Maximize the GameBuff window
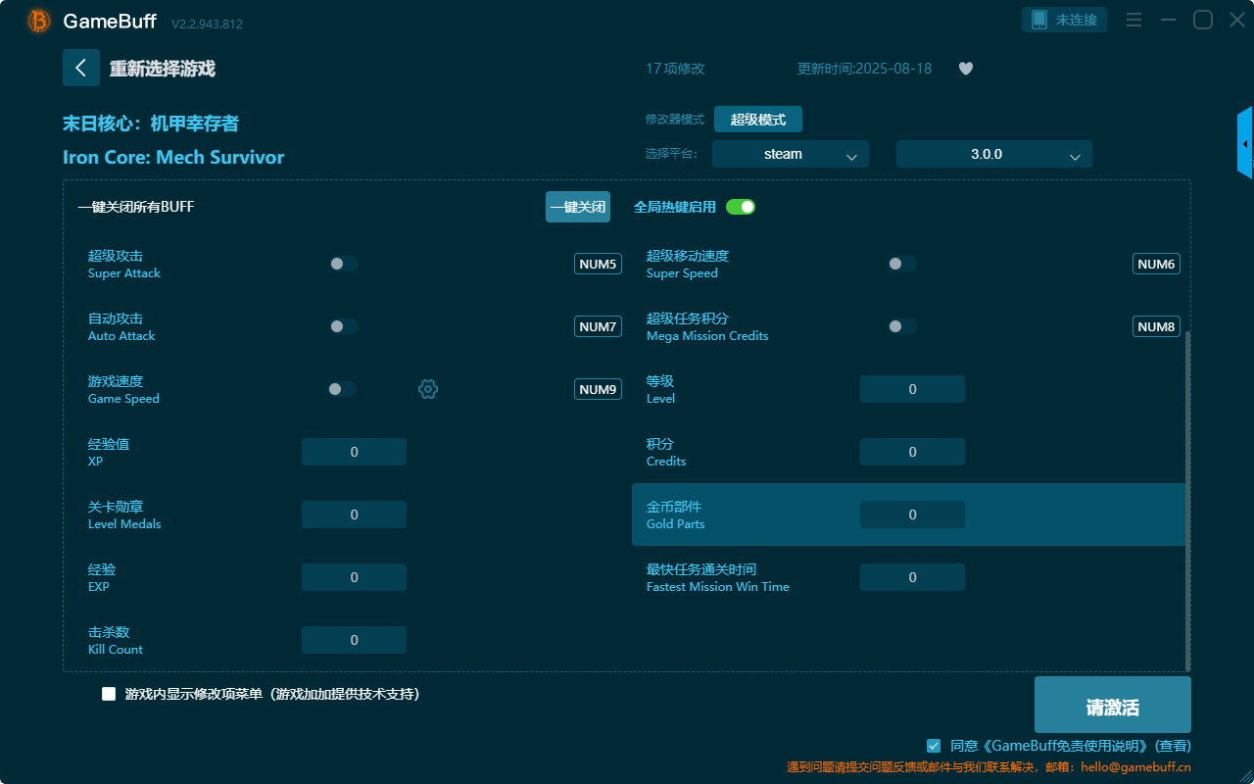 [x=1202, y=20]
